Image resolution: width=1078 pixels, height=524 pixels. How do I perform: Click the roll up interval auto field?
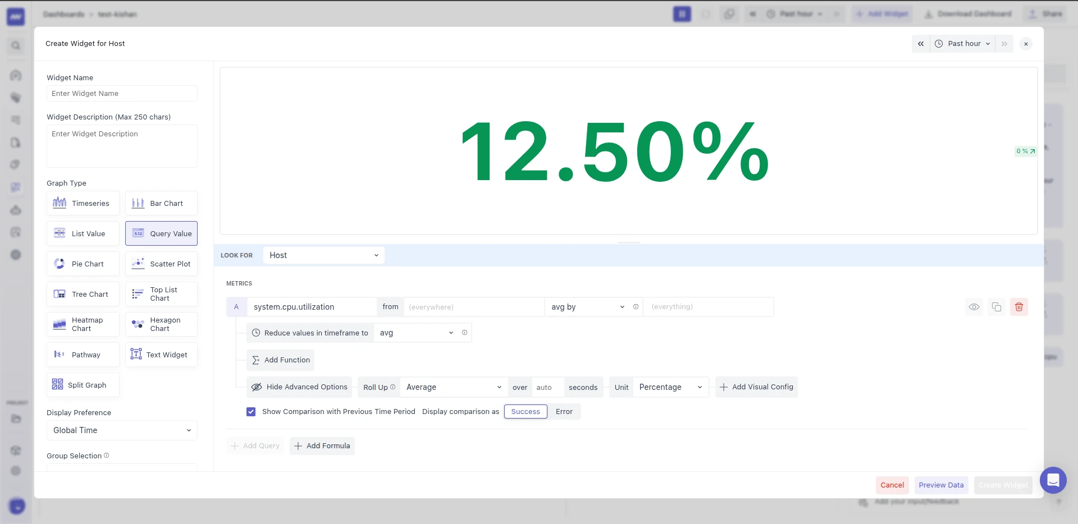coord(548,387)
